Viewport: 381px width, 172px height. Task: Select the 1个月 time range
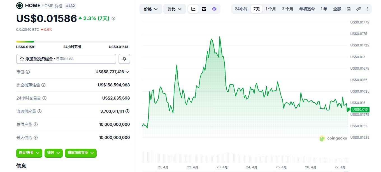(x=271, y=9)
